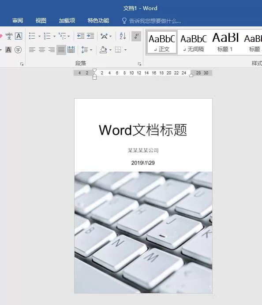The height and width of the screenshot is (305, 262).
Task: Click the decrease indent icon
Action: (81, 36)
